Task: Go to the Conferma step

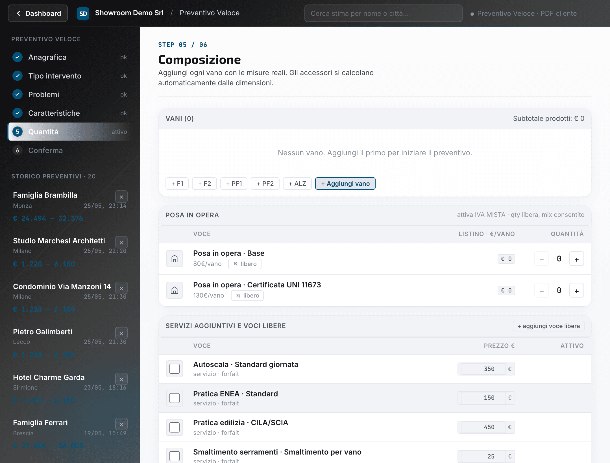Action: [70, 150]
